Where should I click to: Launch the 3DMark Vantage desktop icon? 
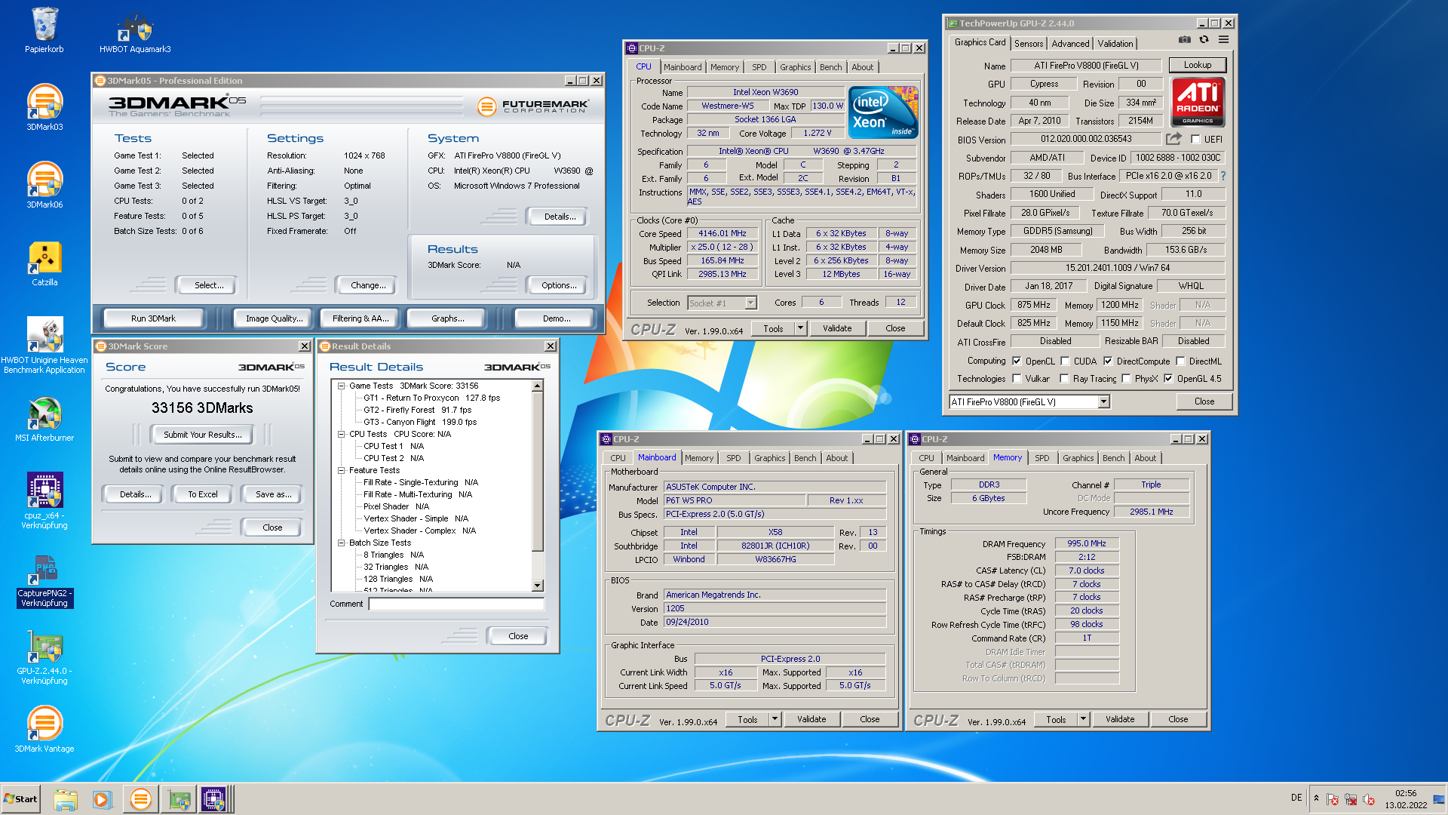pyautogui.click(x=44, y=728)
